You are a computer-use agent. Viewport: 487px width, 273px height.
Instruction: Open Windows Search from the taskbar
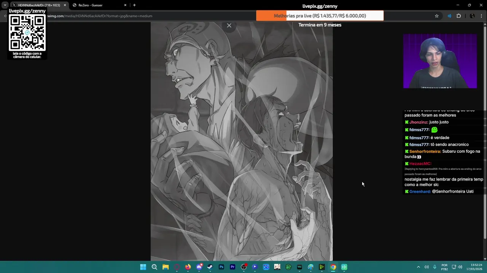(154, 267)
